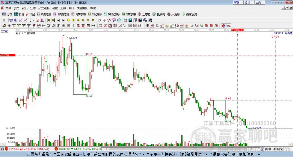The image size is (293, 157).
Task: Open the 江恩 menu
Action: click(33, 8)
